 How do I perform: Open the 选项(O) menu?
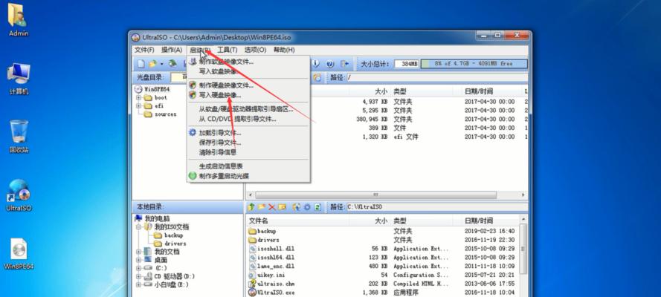click(x=255, y=50)
